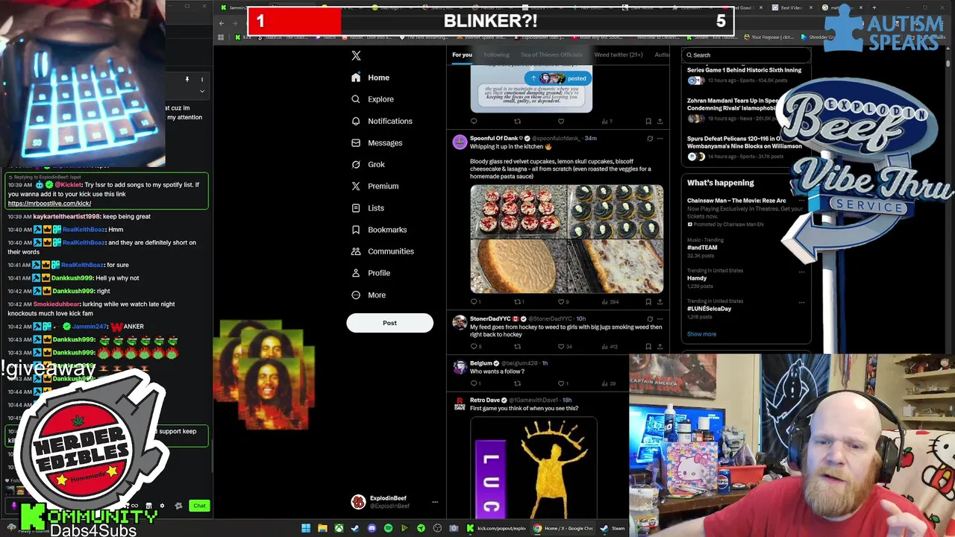Open the Retro Dave profile name

click(485, 400)
